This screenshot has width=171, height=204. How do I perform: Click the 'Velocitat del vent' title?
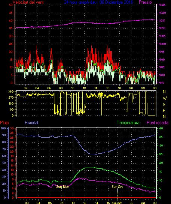tap(28, 2)
